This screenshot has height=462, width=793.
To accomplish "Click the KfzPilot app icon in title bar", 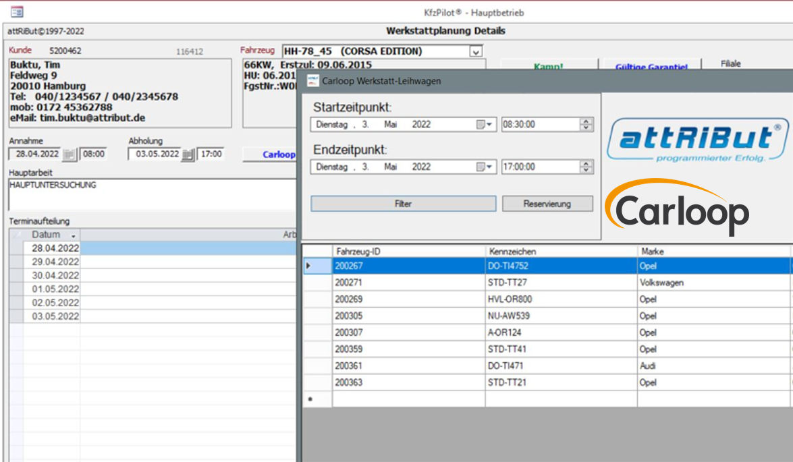I will (x=17, y=11).
